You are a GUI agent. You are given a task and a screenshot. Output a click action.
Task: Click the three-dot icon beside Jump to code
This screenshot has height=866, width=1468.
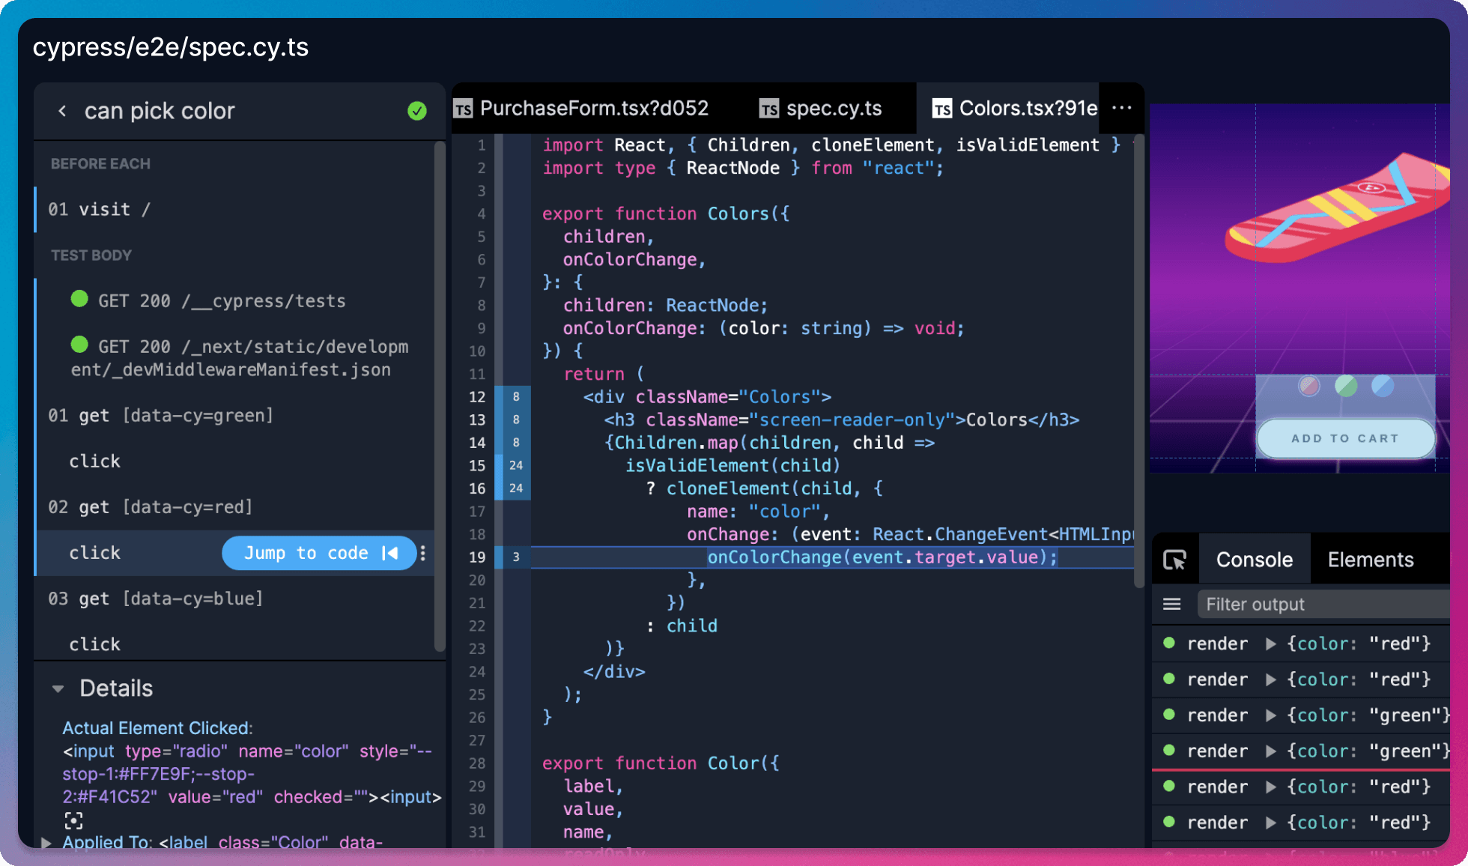coord(422,554)
